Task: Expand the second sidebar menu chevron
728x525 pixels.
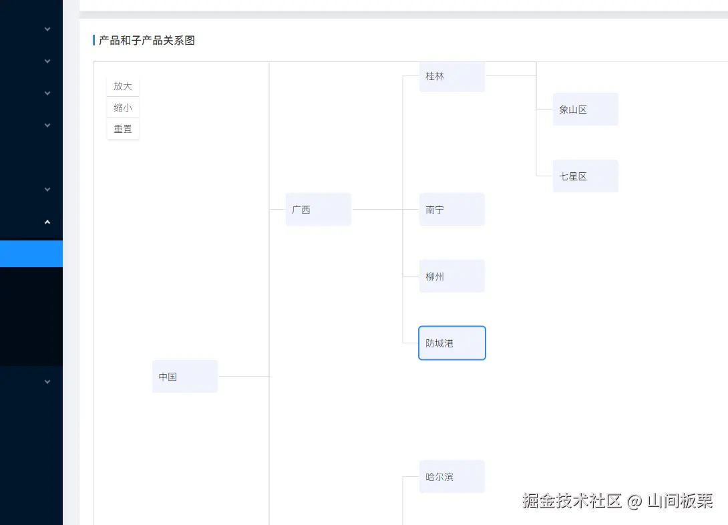Action: point(47,61)
